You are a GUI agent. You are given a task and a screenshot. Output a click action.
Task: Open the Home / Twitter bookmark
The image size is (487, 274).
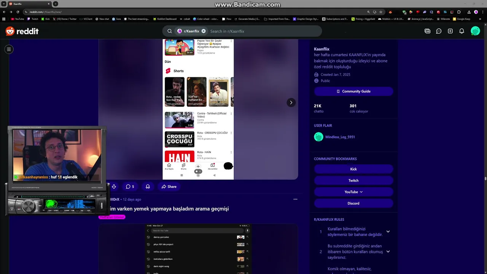pyautogui.click(x=65, y=19)
